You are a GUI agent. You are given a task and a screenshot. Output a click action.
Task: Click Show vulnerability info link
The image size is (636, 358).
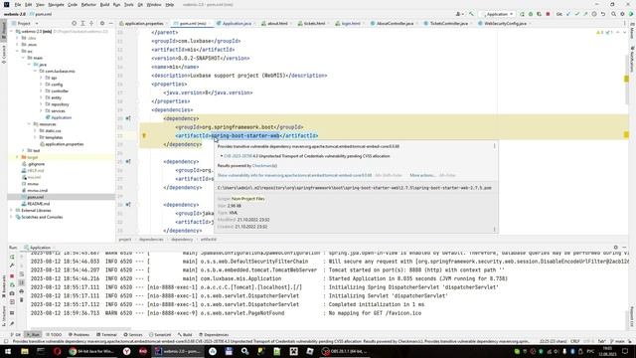pyautogui.click(x=294, y=175)
